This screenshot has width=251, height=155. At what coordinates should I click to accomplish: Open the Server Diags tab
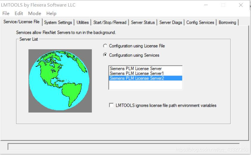[171, 23]
